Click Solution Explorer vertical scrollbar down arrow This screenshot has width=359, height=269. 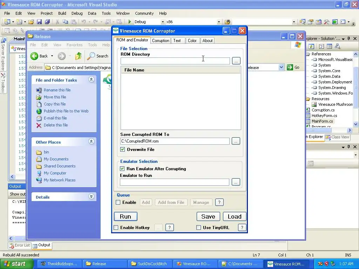355,124
